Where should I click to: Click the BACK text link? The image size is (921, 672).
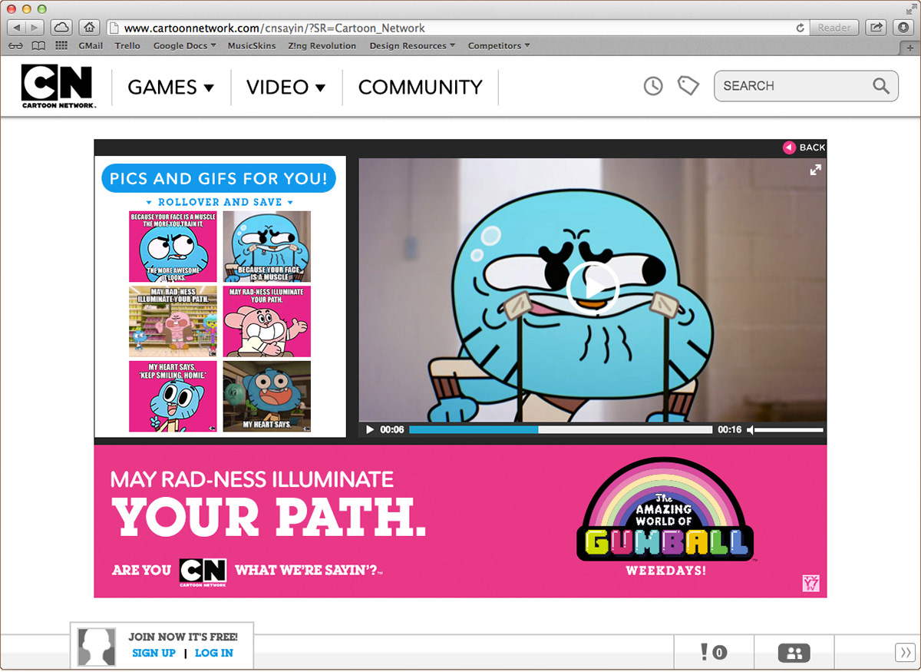[813, 147]
